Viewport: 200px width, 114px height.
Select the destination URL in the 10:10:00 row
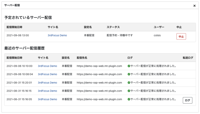coord(99,66)
